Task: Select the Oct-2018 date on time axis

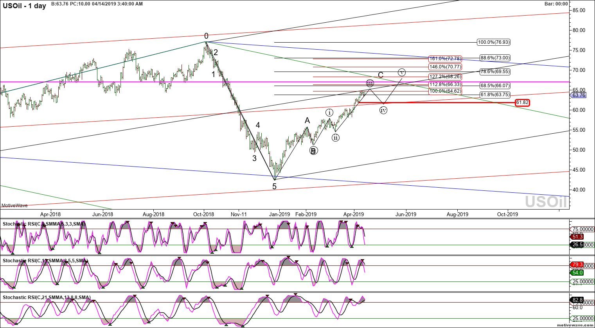Action: click(x=204, y=214)
